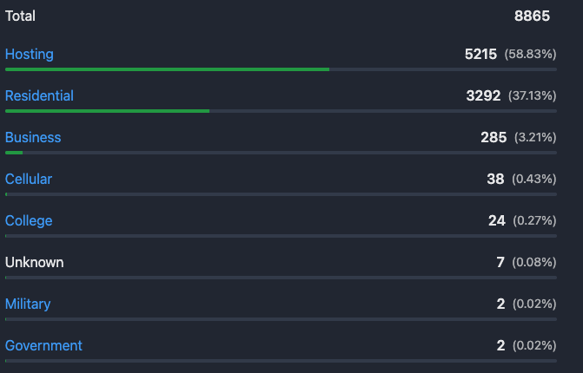The image size is (583, 373).
Task: Click the Business count 285
Action: point(494,137)
